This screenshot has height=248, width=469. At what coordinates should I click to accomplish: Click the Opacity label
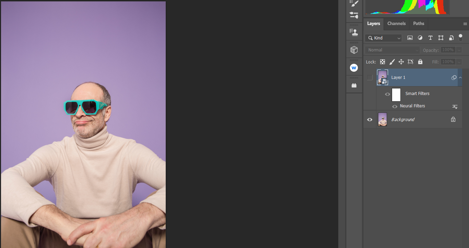pos(431,50)
